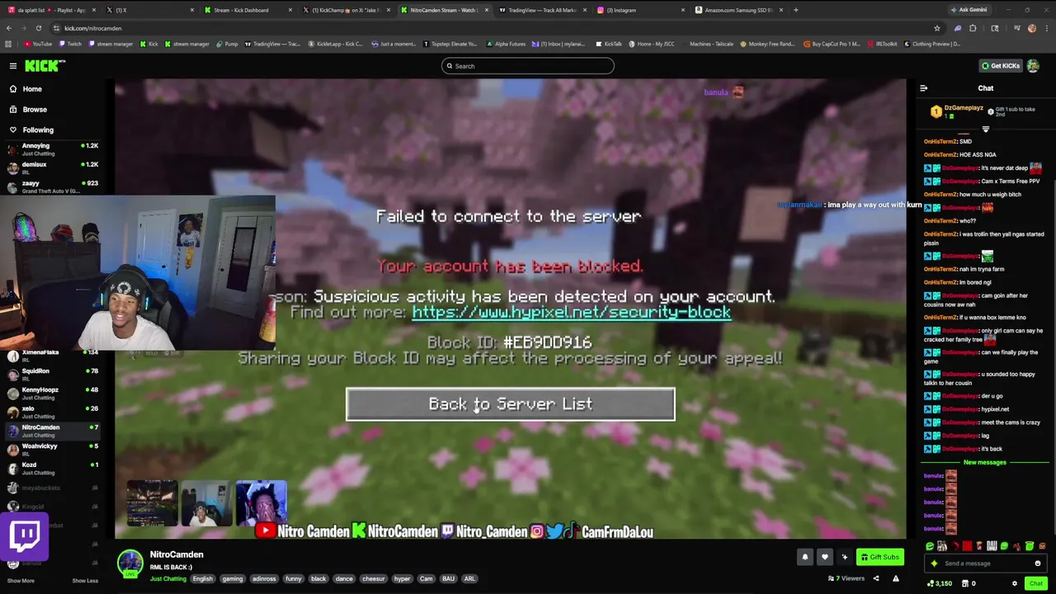The image size is (1056, 594).
Task: Click the green sparkle icon in message box
Action: tap(934, 563)
